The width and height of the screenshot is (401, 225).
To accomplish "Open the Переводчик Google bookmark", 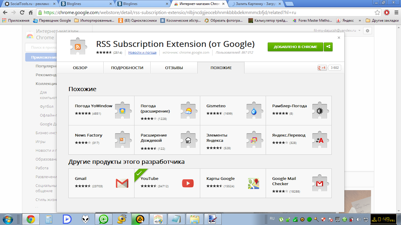I will pos(52,21).
